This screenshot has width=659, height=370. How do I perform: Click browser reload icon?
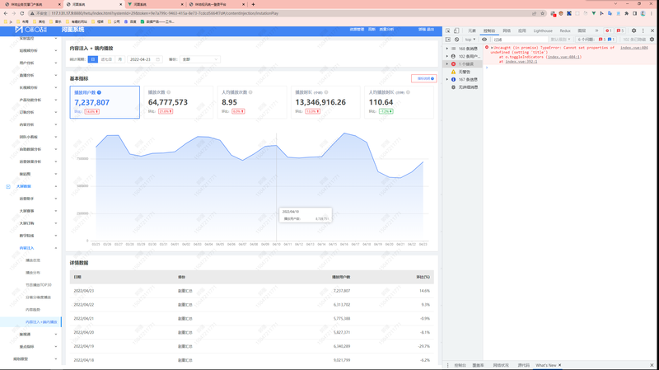pos(22,13)
